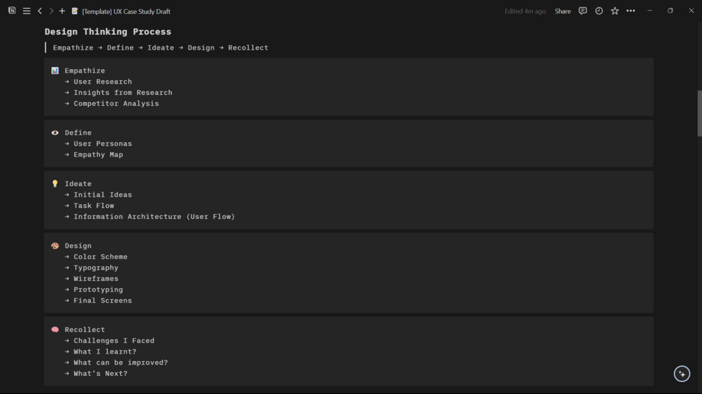This screenshot has width=702, height=394.
Task: Click the Edited 4m ago timestamp
Action: point(525,11)
